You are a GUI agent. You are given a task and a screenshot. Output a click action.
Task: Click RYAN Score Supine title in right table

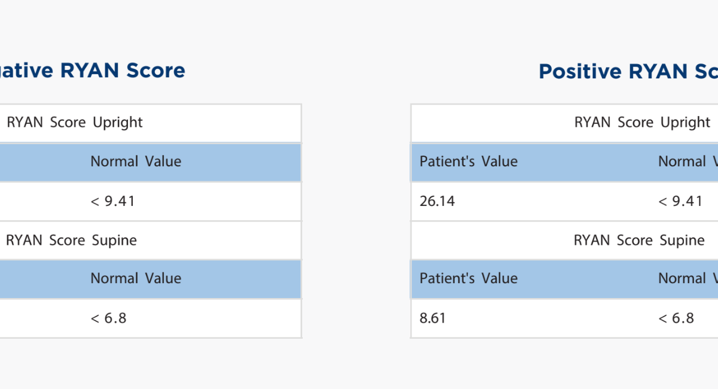[x=639, y=240]
